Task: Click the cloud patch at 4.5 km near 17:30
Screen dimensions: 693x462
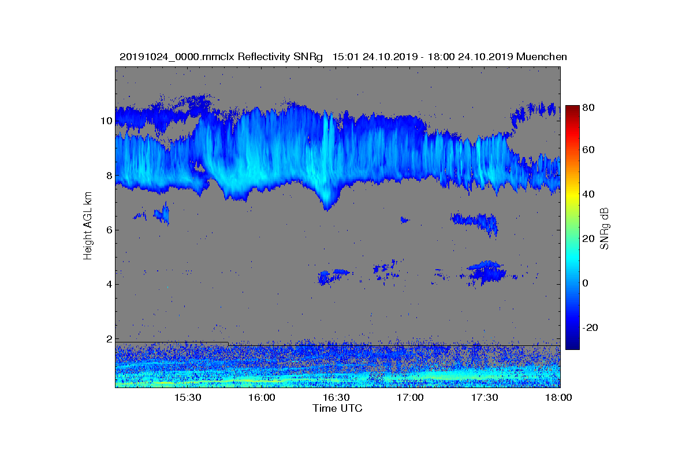Action: tap(486, 271)
